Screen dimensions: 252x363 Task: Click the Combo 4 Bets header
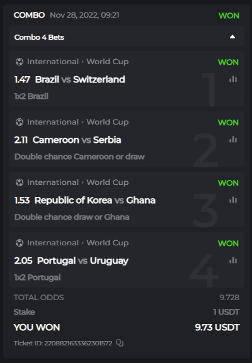click(127, 37)
